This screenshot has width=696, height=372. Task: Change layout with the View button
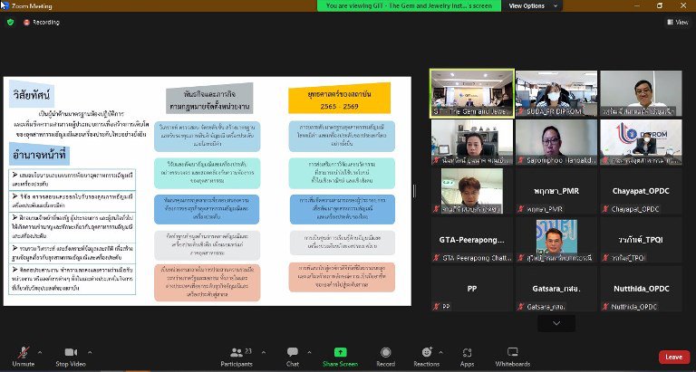677,22
